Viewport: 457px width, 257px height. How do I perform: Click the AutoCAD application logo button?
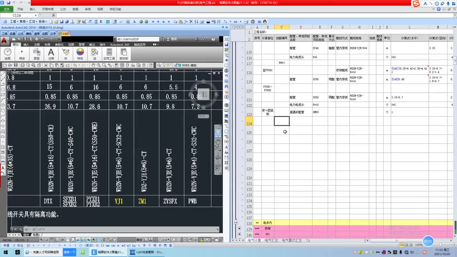click(4, 40)
